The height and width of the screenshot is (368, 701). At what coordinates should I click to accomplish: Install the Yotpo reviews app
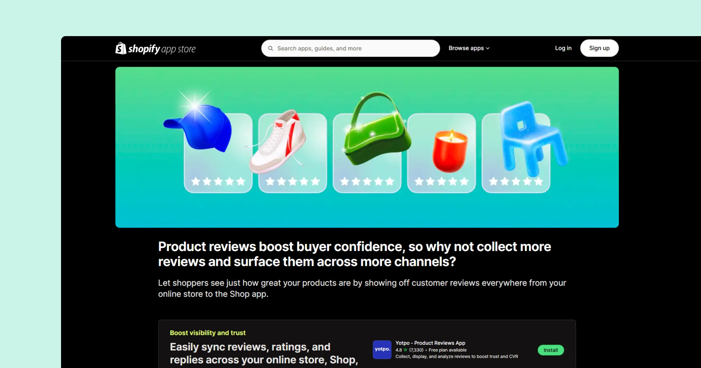[550, 350]
